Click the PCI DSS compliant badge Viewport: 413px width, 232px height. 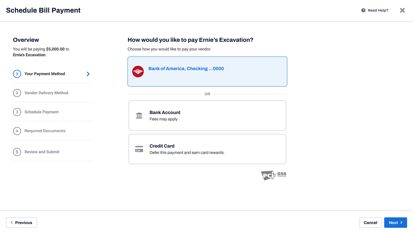pos(273,175)
